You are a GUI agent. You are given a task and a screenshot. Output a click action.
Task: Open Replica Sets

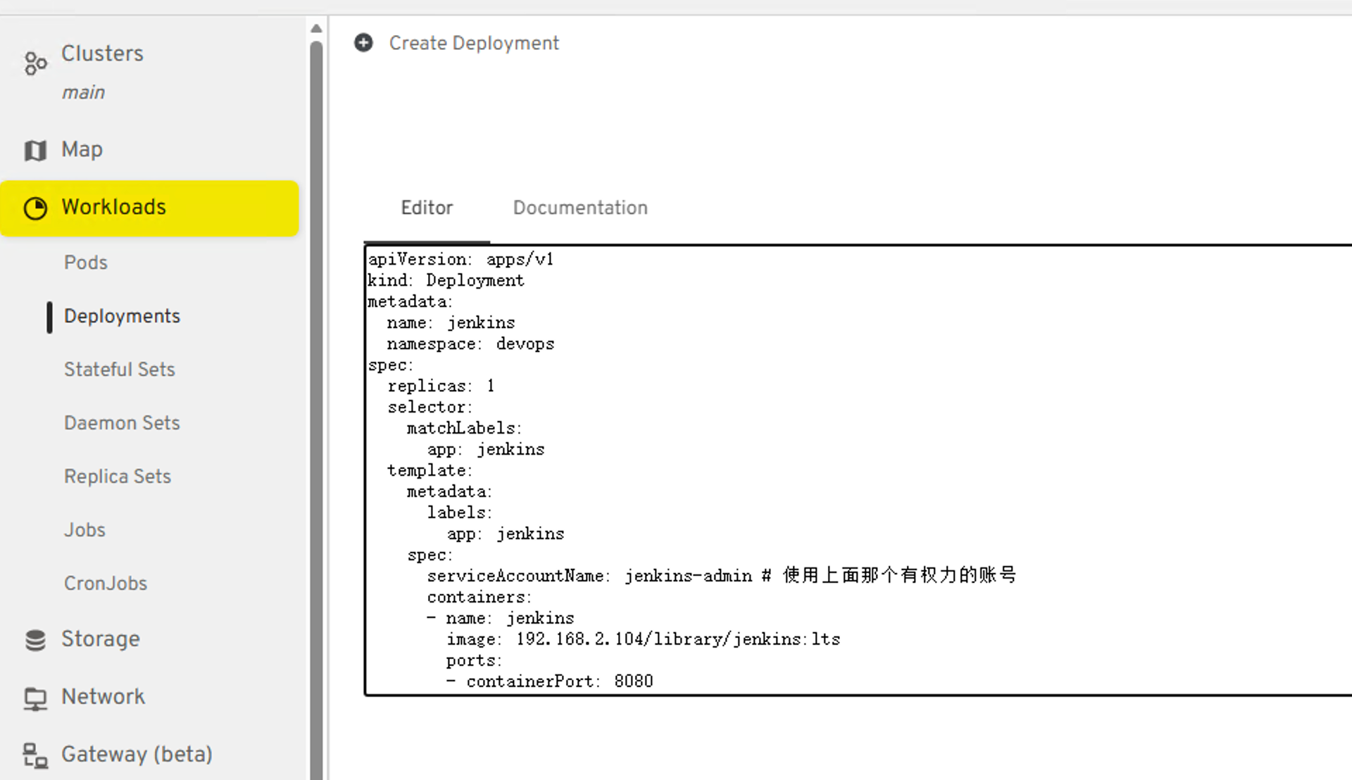click(x=118, y=477)
